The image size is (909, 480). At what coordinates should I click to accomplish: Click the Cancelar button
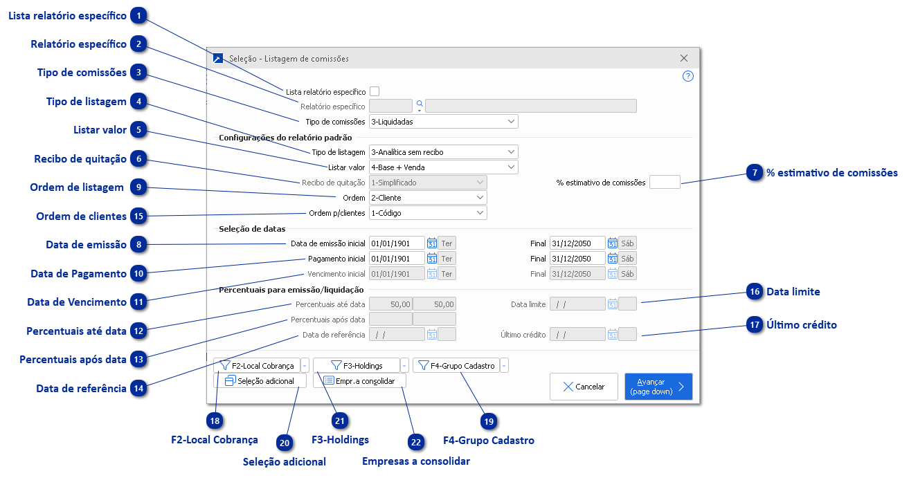point(584,387)
